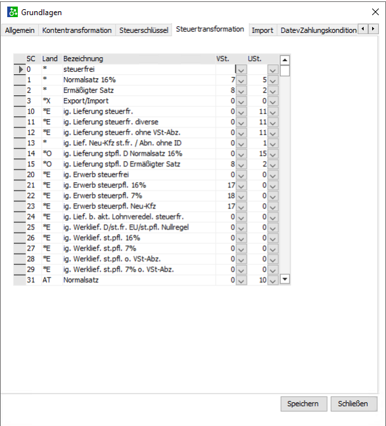Open the Steuerschlüssel tab
Viewport: 386px width, 426px height.
tap(143, 30)
